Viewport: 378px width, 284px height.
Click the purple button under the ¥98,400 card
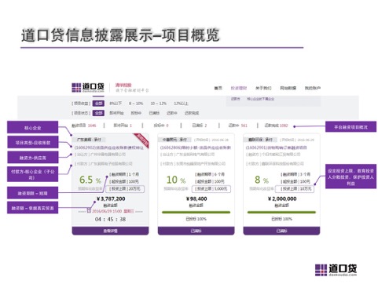[x=196, y=231]
